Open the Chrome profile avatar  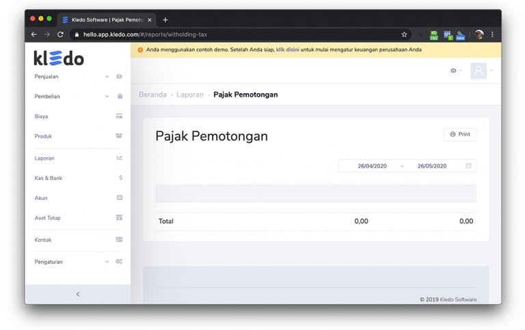[x=479, y=34]
